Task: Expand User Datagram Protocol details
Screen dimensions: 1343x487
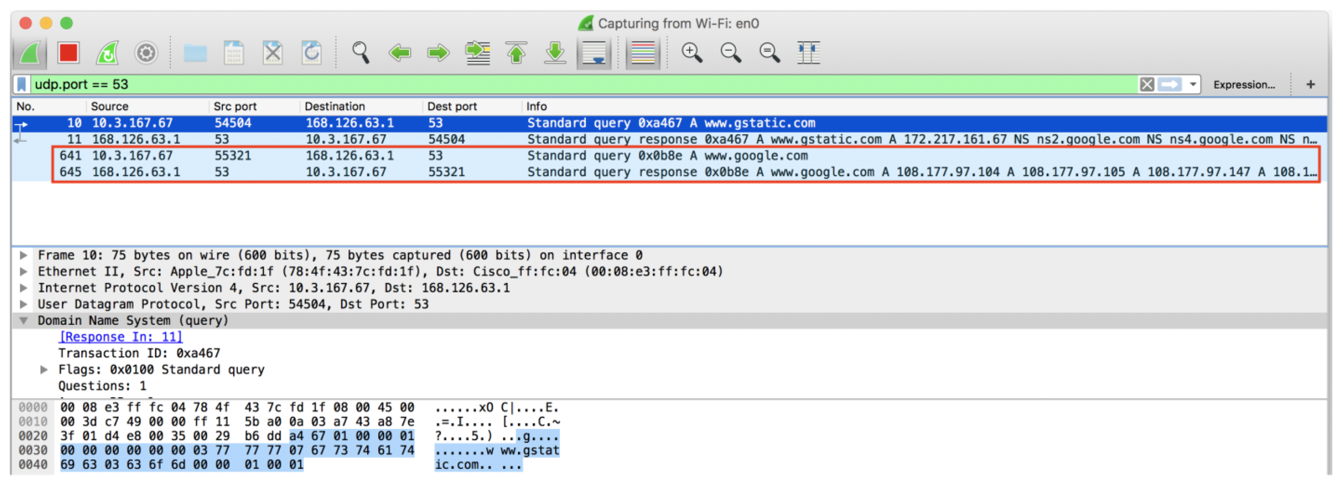Action: tap(23, 304)
